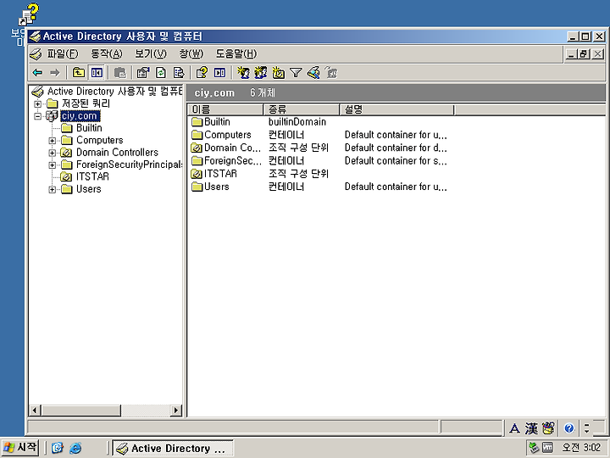The width and height of the screenshot is (610, 458).
Task: Toggle show/hide console tree button
Action: coord(97,72)
